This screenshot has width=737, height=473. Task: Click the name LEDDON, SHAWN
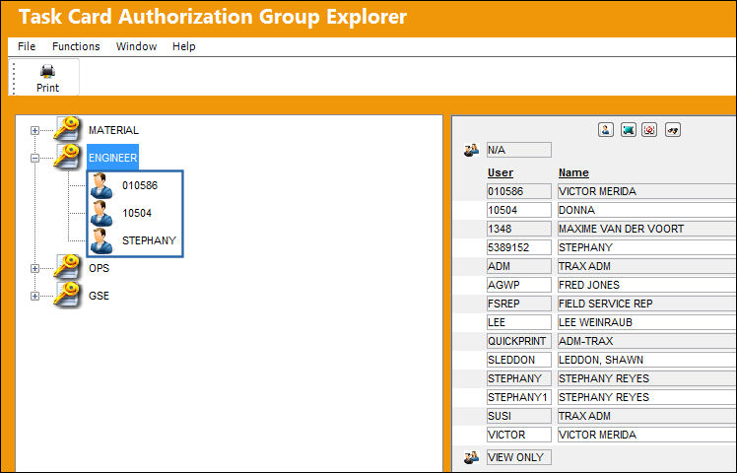(601, 360)
